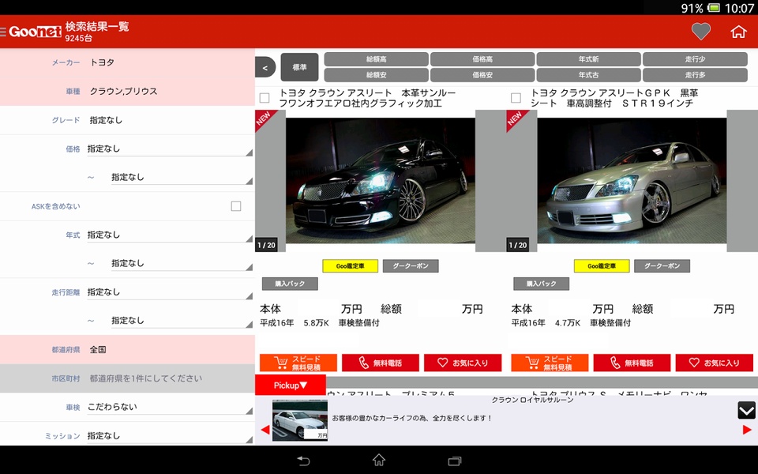Open the black Crown car photo
The height and width of the screenshot is (474, 758).
(x=381, y=180)
